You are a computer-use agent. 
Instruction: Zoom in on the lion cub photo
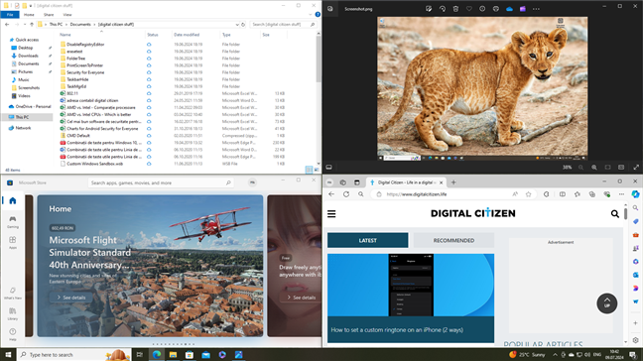tap(594, 168)
